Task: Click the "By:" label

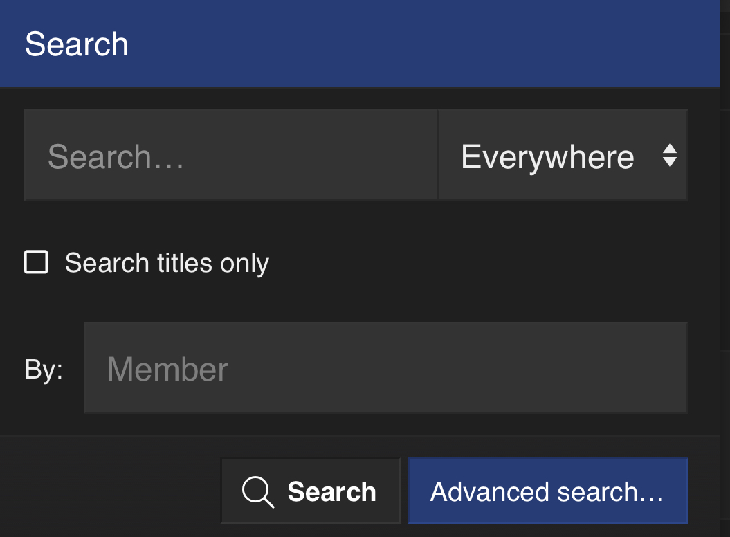Action: tap(44, 370)
